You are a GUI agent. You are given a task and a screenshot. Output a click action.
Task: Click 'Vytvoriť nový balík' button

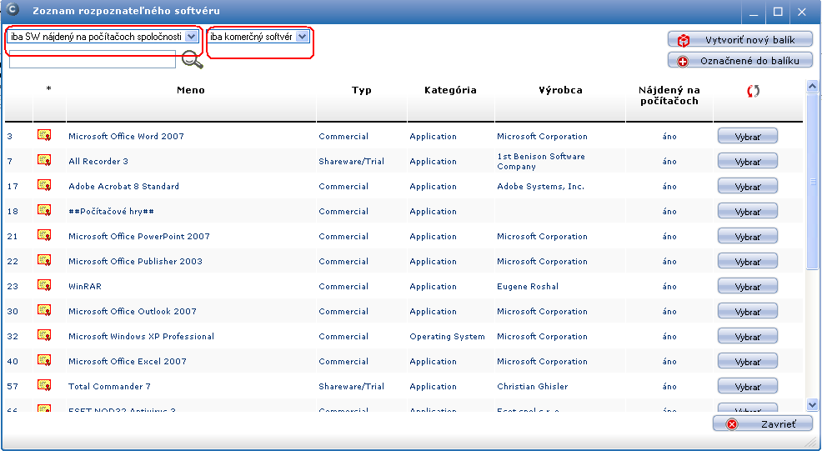click(740, 40)
